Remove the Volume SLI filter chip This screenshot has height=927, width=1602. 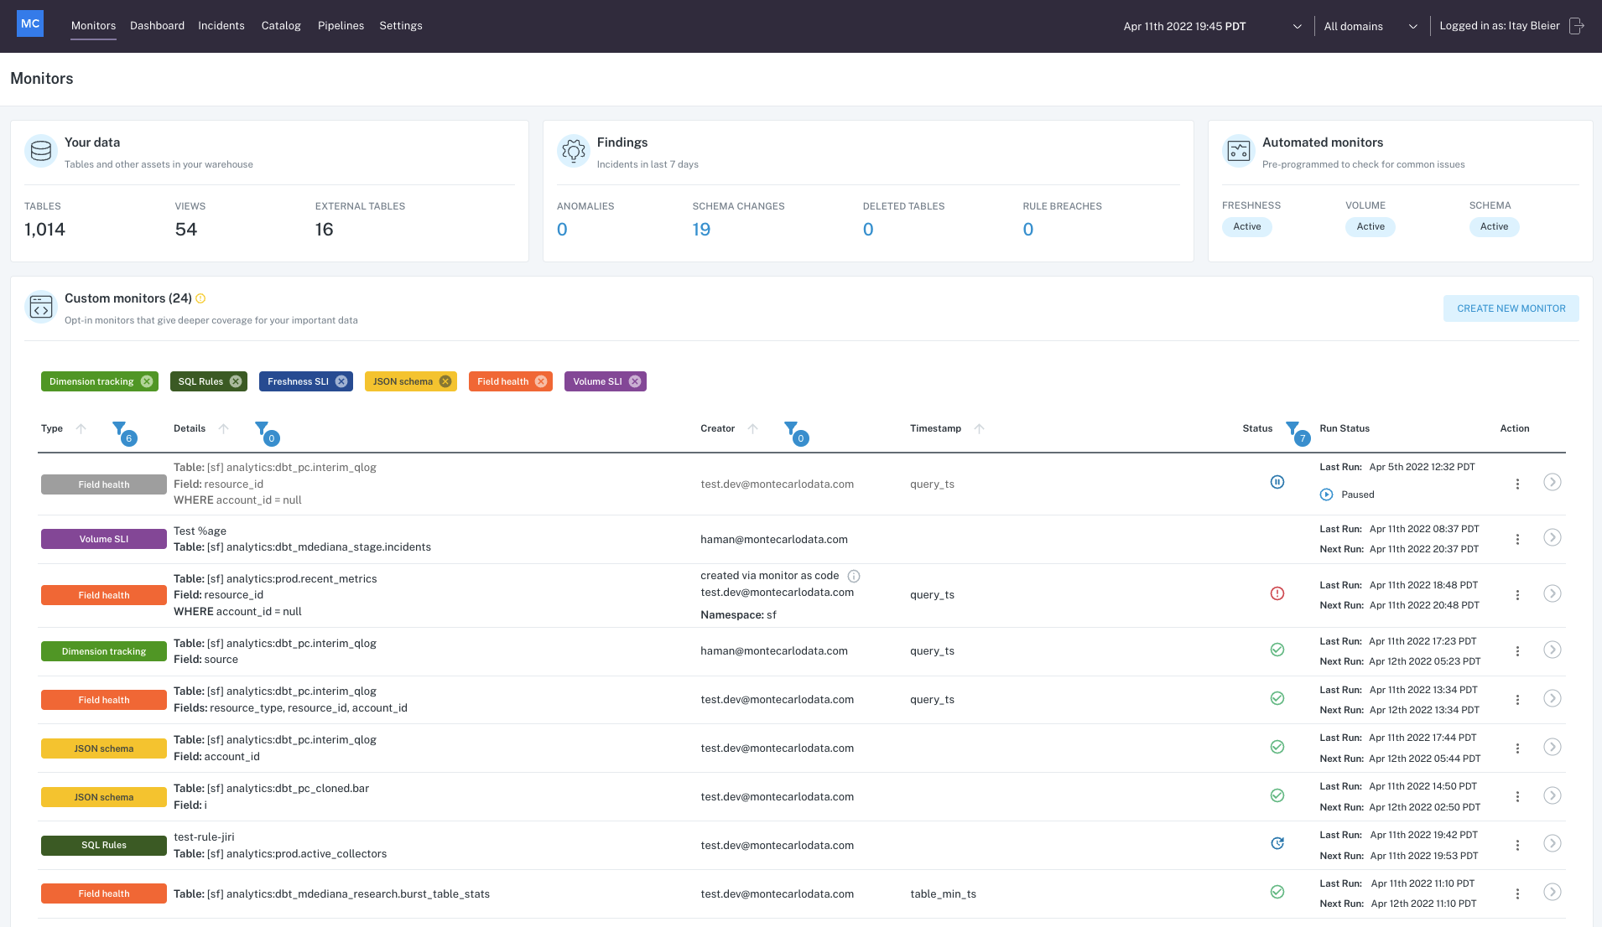[x=635, y=381]
